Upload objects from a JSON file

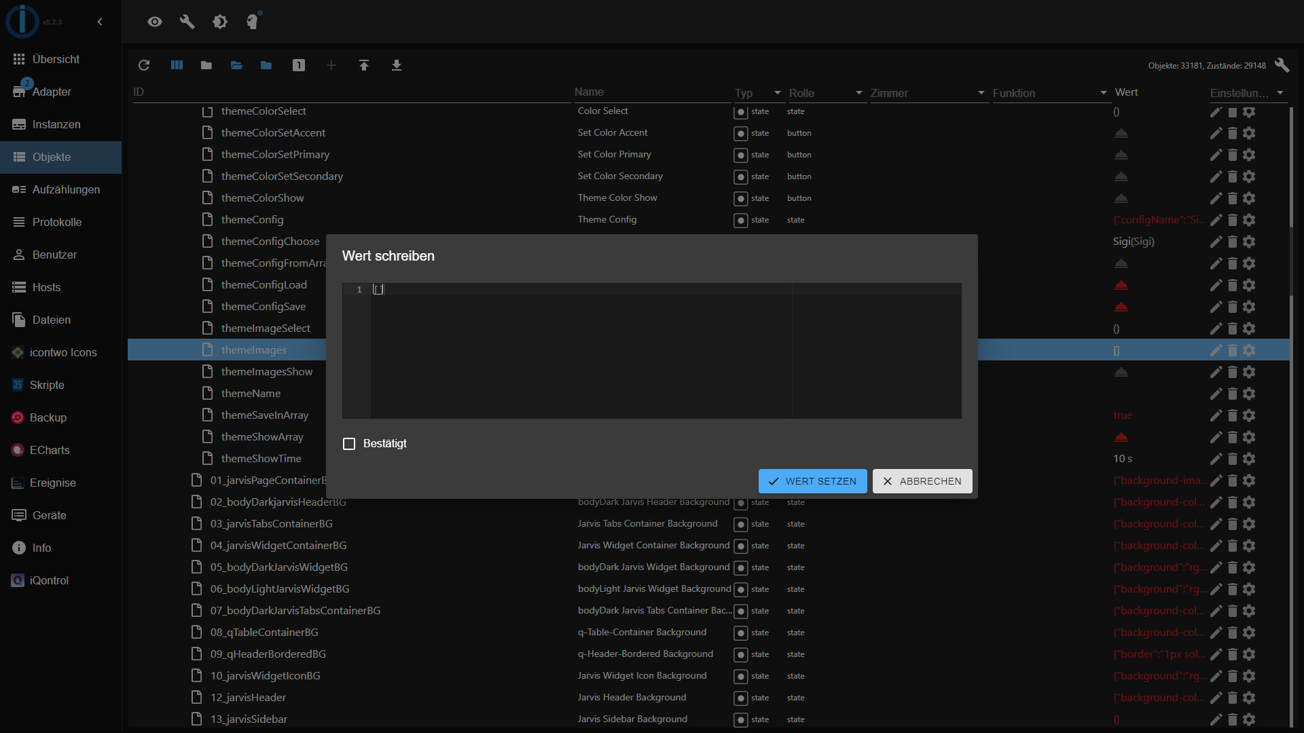point(364,65)
